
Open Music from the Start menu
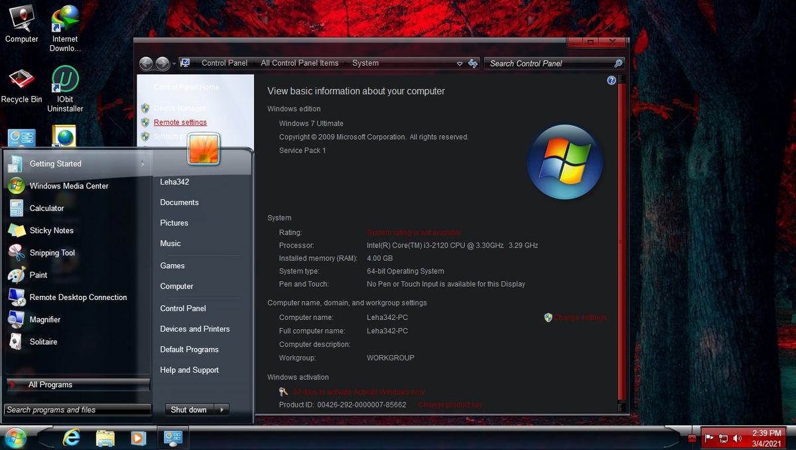170,244
